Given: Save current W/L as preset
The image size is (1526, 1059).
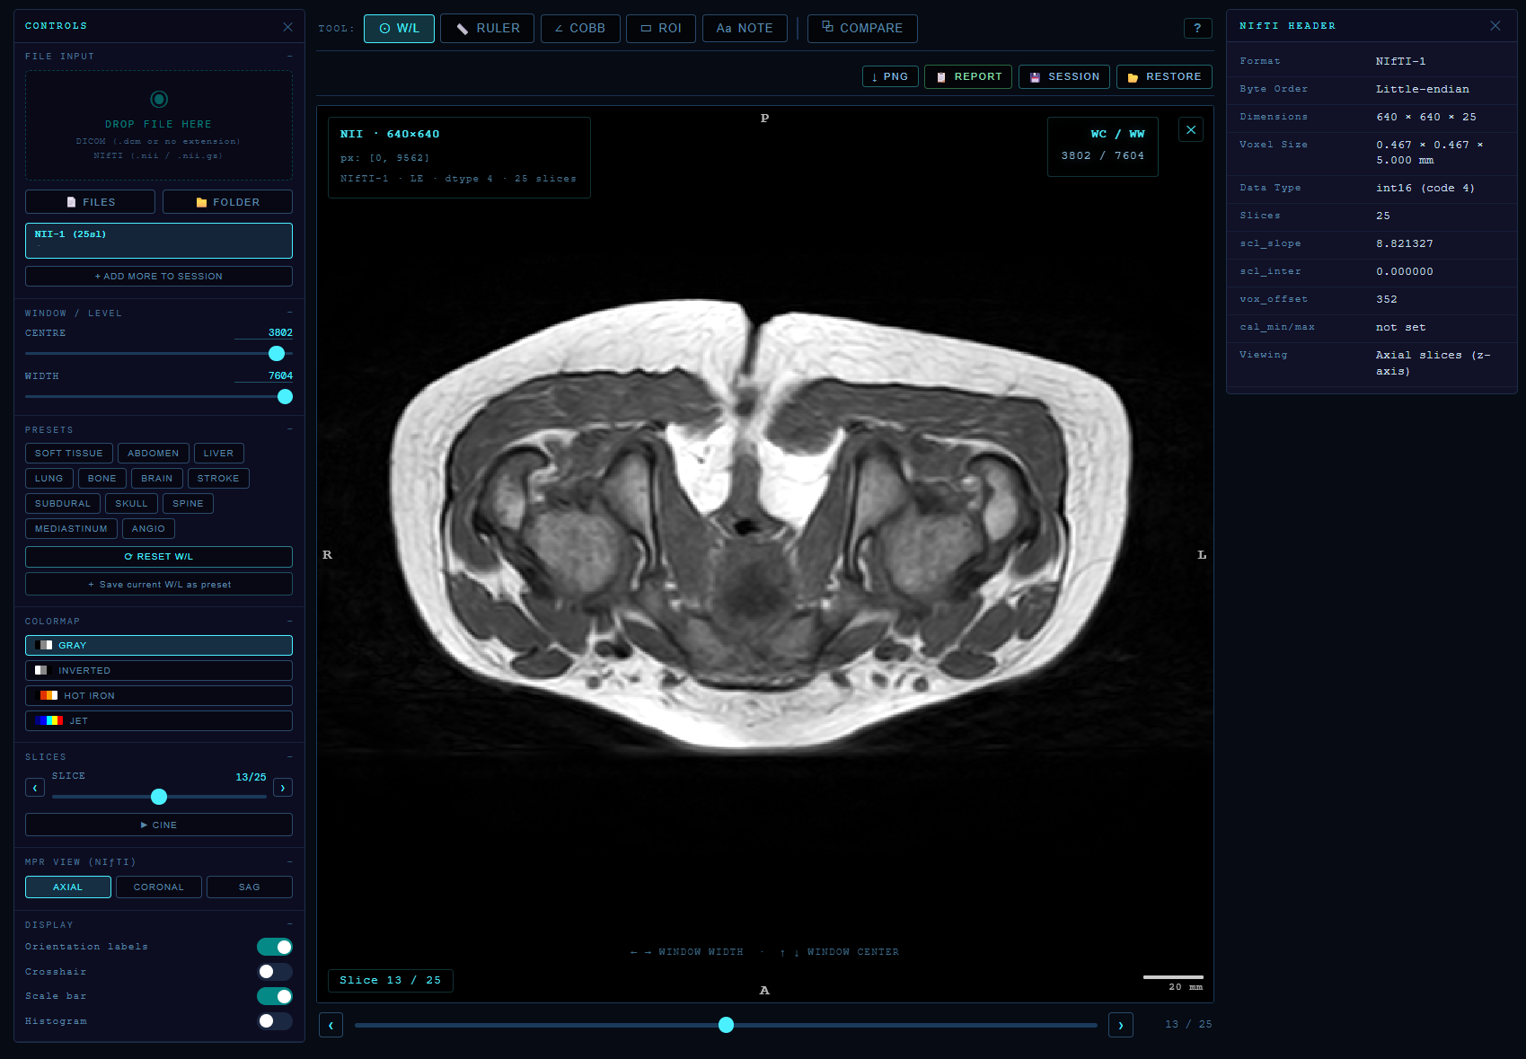Looking at the screenshot, I should 159,585.
